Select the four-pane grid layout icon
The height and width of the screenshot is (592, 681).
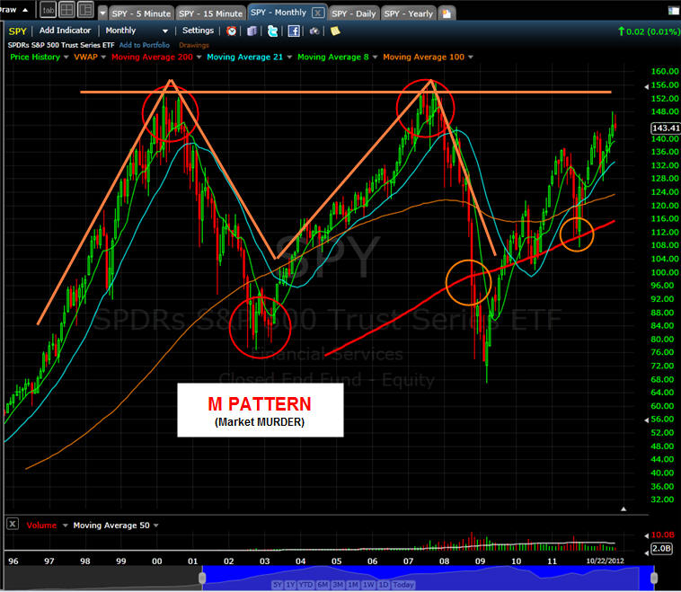66,10
